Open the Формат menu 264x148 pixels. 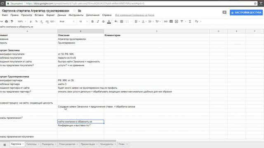pos(50,15)
